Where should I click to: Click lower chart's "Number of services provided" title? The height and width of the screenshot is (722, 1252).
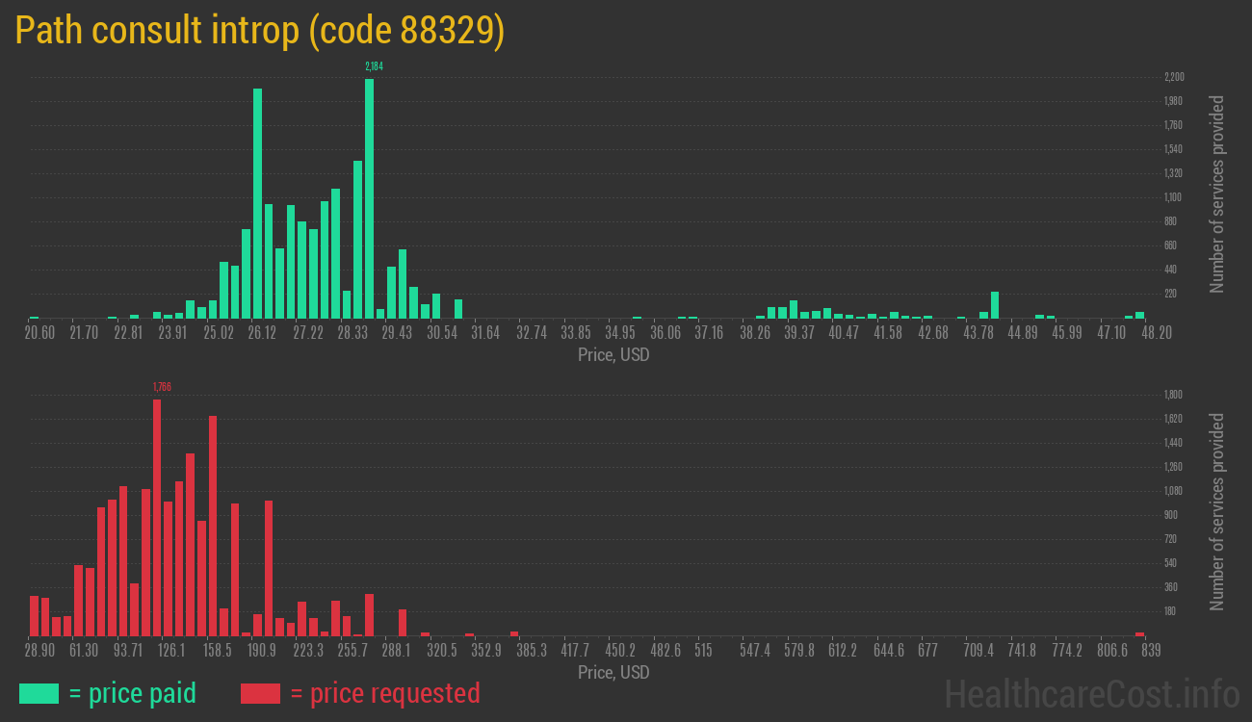coord(1216,512)
